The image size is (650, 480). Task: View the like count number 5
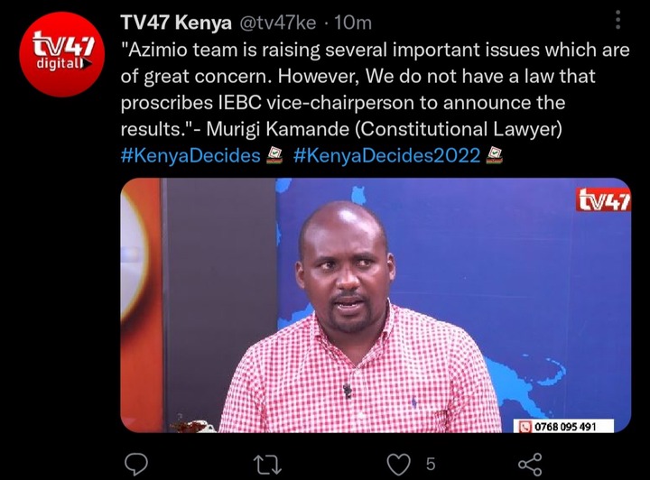pyautogui.click(x=431, y=464)
